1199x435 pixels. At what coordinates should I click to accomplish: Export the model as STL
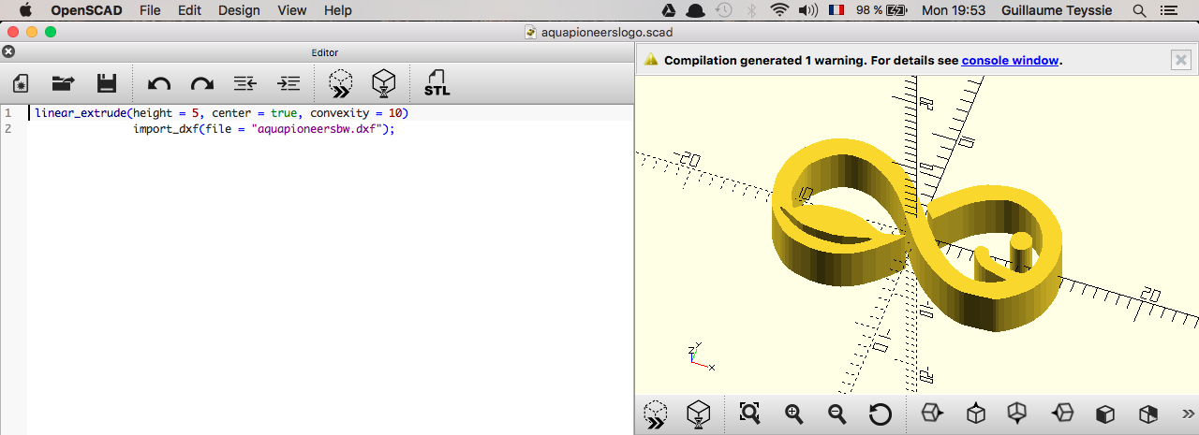click(437, 83)
